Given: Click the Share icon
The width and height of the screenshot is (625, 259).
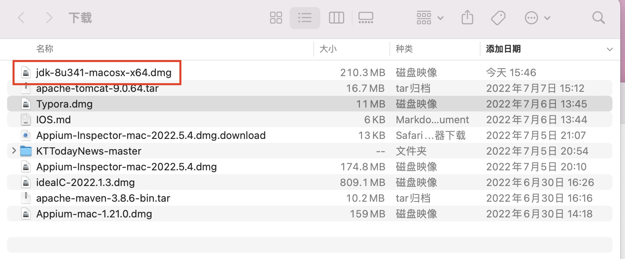Looking at the screenshot, I should (x=467, y=18).
